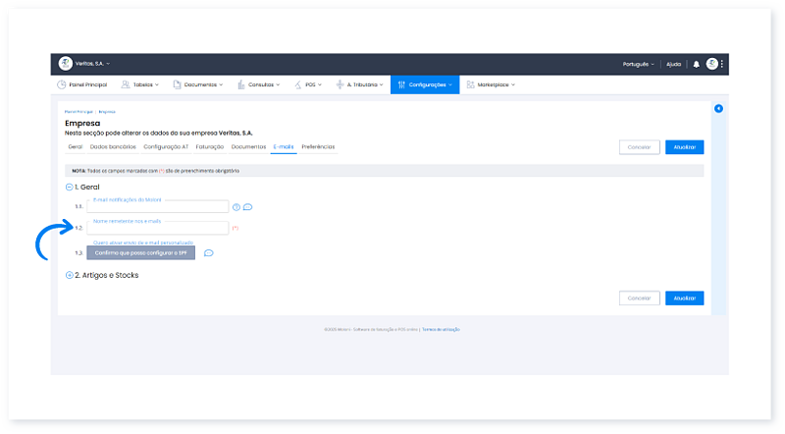The width and height of the screenshot is (785, 434).
Task: Click the Veritas company logo icon
Action: (66, 64)
